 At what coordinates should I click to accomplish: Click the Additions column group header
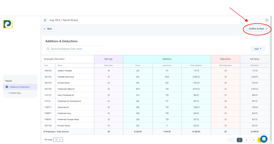167,59
